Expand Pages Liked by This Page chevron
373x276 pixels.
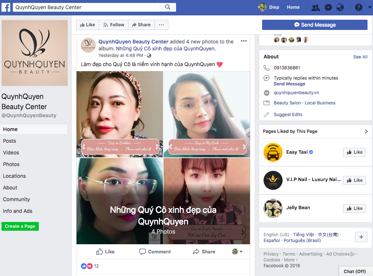coord(366,131)
